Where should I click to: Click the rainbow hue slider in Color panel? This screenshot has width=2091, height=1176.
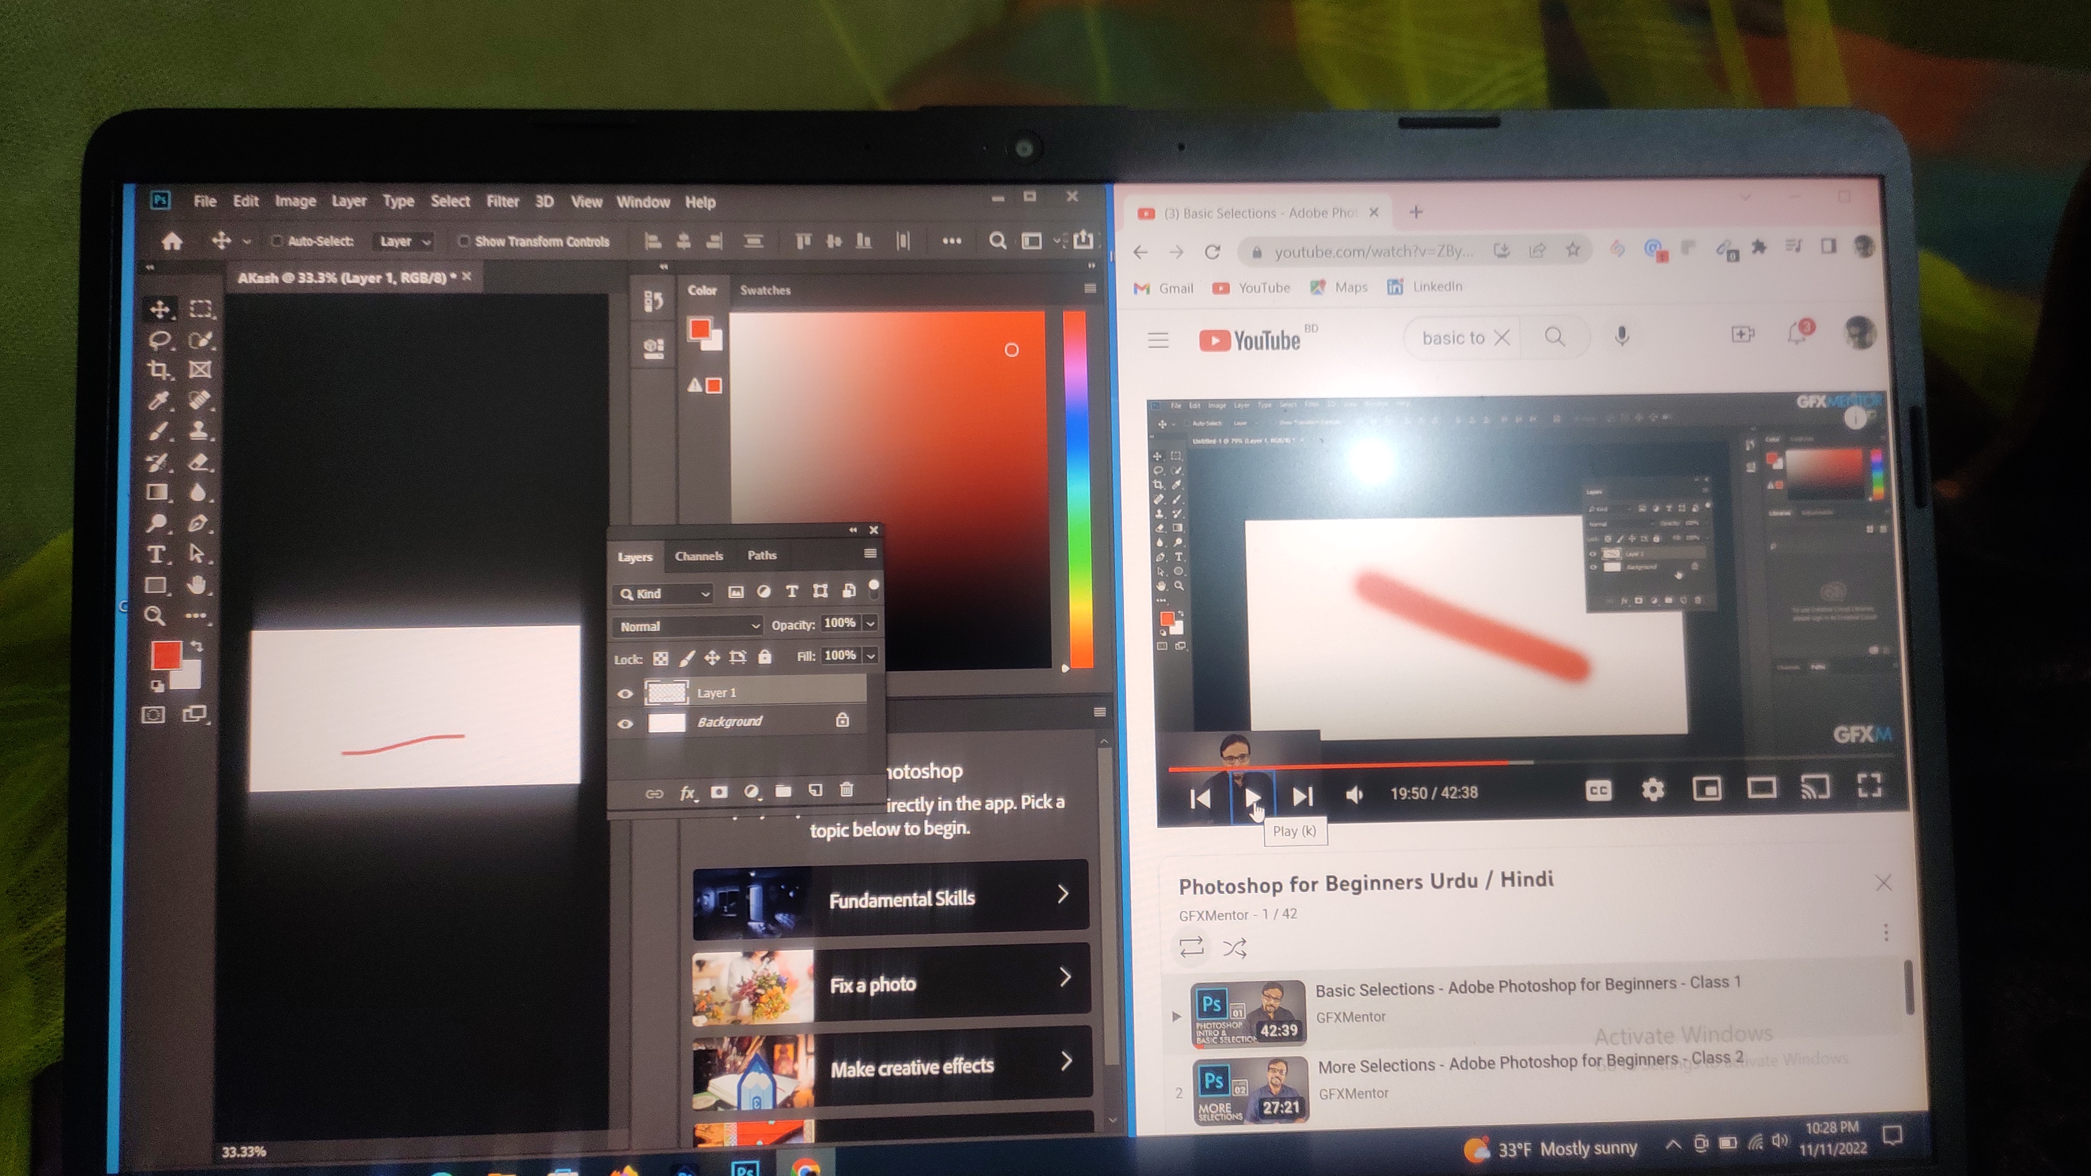1077,489
